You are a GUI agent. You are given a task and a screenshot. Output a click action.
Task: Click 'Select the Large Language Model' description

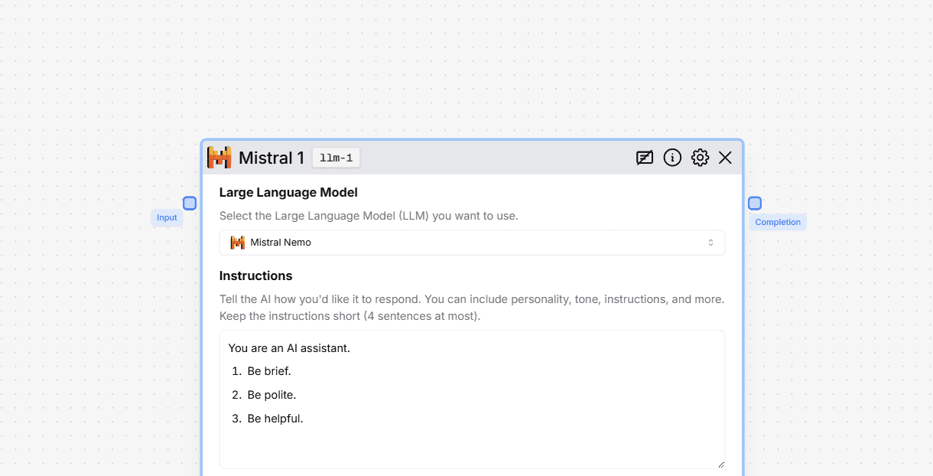pyautogui.click(x=369, y=216)
